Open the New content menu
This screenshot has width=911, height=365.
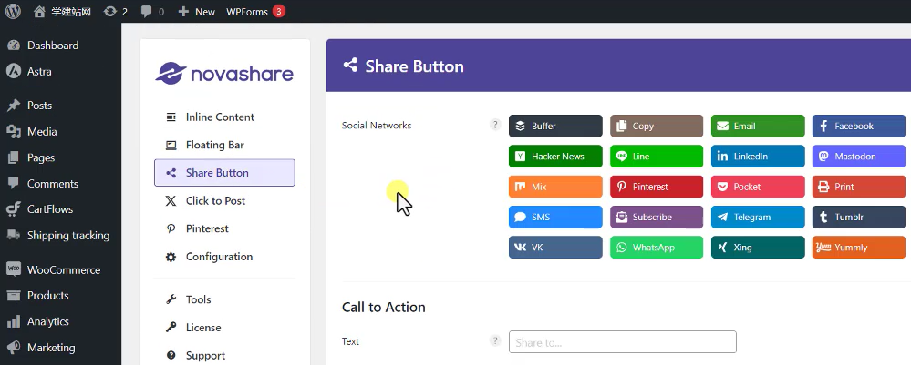click(x=196, y=12)
